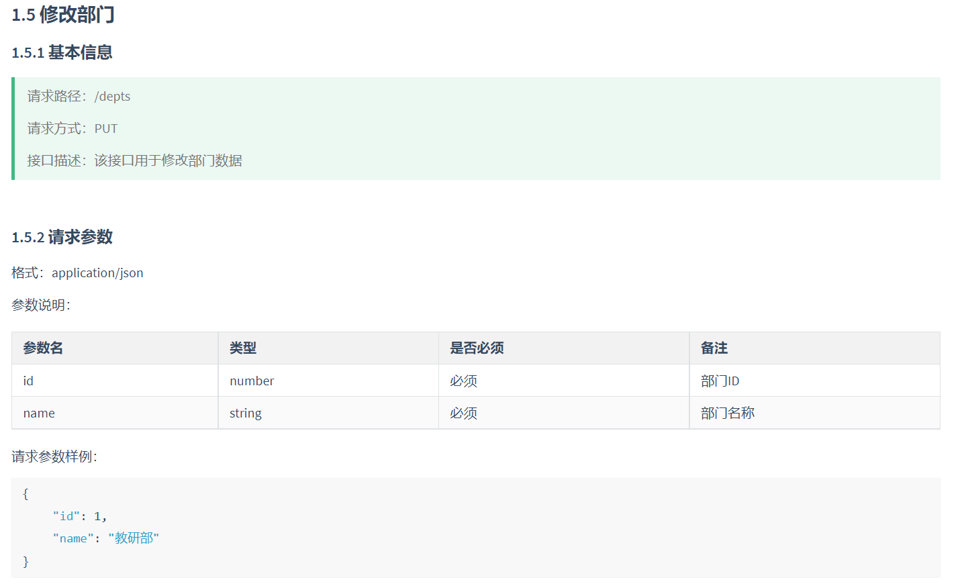Click the "教研部" value in the code block
The width and height of the screenshot is (964, 588).
pos(134,538)
